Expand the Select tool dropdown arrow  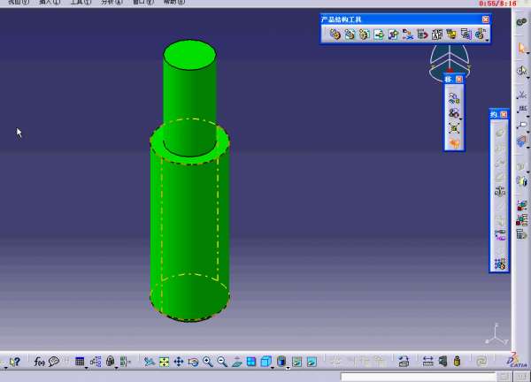528,53
